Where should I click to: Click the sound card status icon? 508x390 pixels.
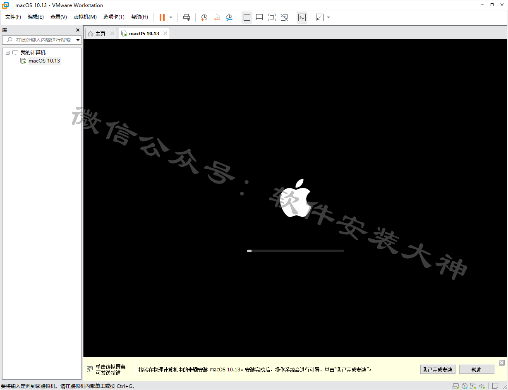[482, 386]
